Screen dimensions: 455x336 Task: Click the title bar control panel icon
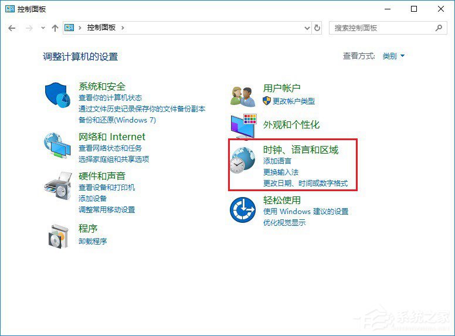[9, 9]
